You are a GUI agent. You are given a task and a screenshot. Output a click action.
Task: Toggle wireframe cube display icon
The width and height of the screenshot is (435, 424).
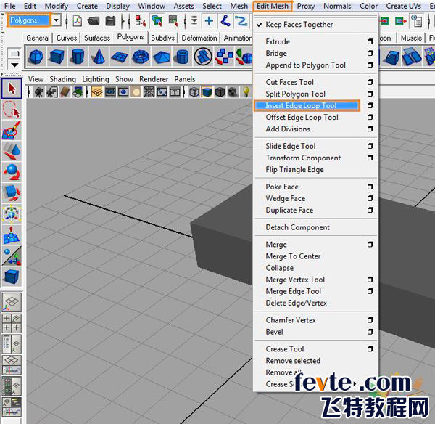pos(194,92)
